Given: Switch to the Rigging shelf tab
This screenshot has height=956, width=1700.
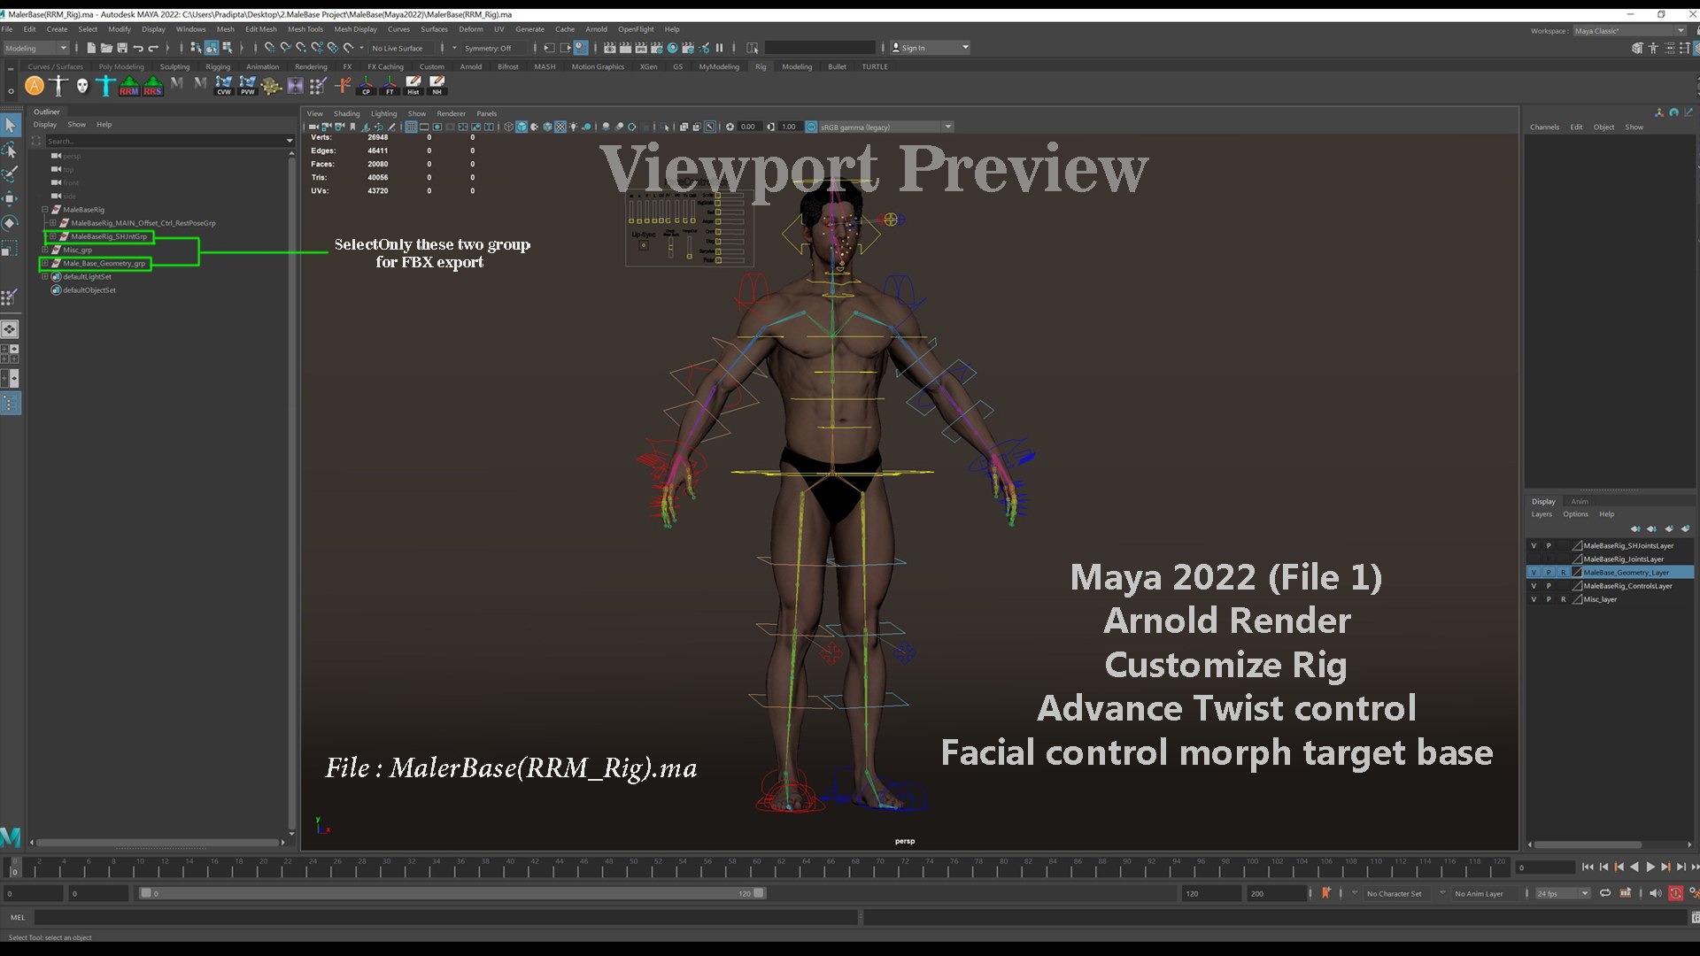Looking at the screenshot, I should pos(218,66).
